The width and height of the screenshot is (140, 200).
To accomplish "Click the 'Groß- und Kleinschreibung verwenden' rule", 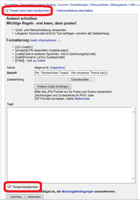I will click(41, 30).
